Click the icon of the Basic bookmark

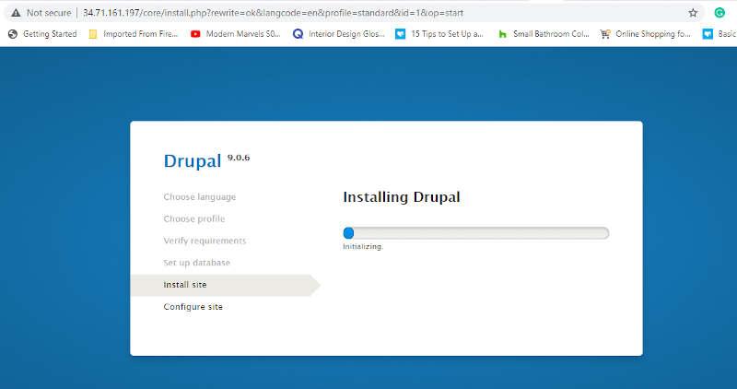[x=708, y=34]
